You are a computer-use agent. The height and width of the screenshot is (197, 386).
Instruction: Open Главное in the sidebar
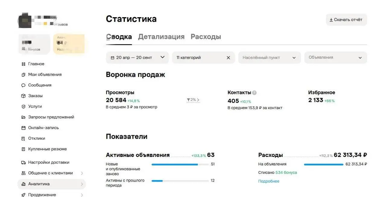pos(36,64)
